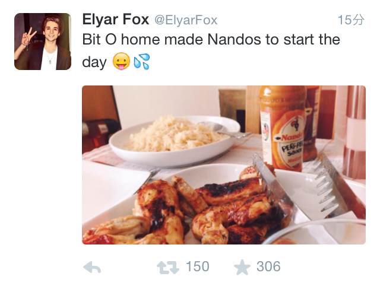Reply to Elyar Fox's tweet

[92, 267]
